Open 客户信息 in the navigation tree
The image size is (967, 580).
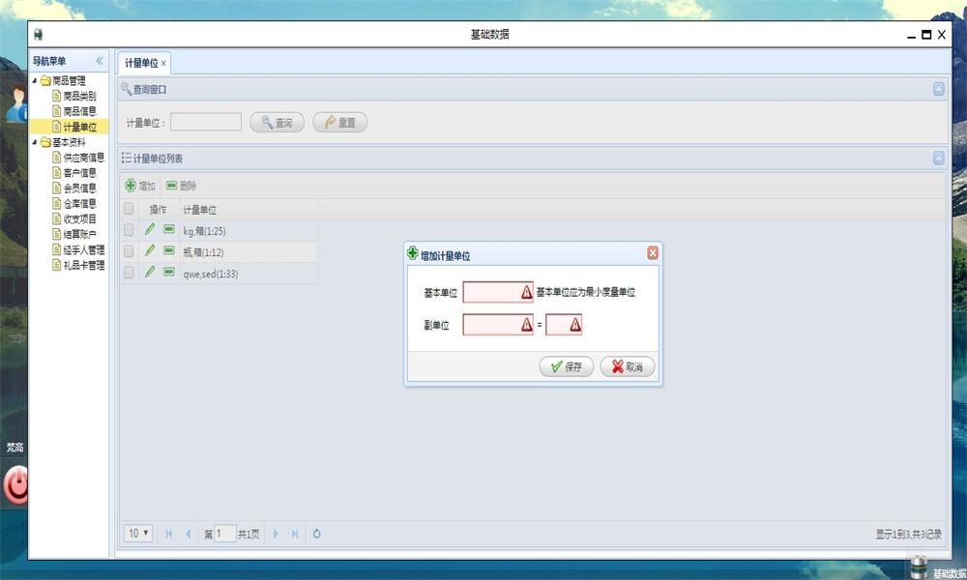[79, 173]
